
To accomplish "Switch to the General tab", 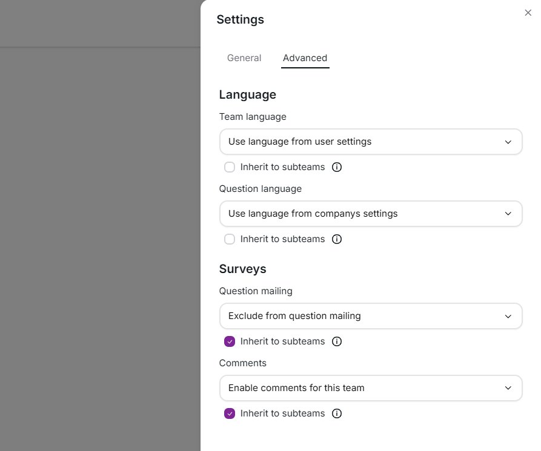I will (x=244, y=58).
